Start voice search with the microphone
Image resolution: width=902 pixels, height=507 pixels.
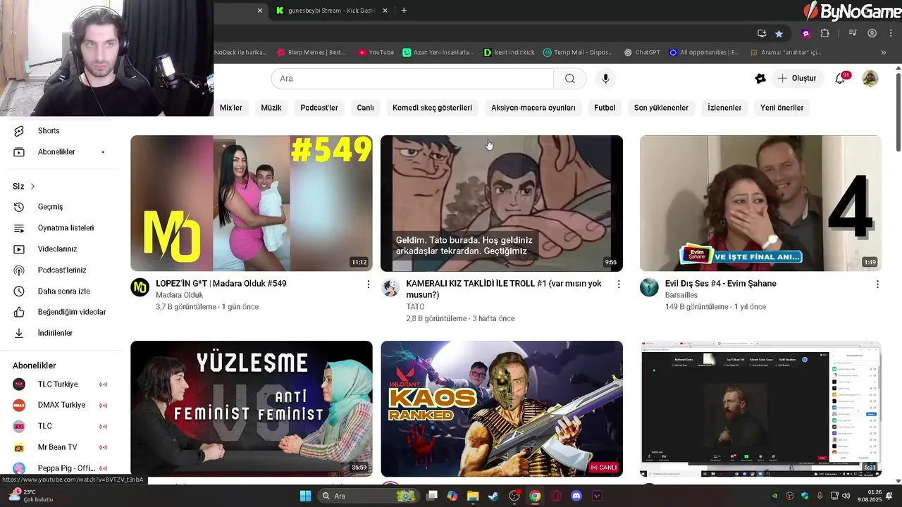click(x=605, y=78)
